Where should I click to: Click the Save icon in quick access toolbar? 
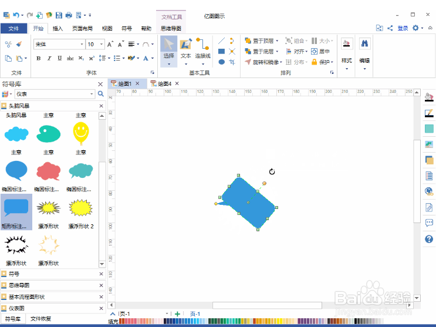(59, 15)
